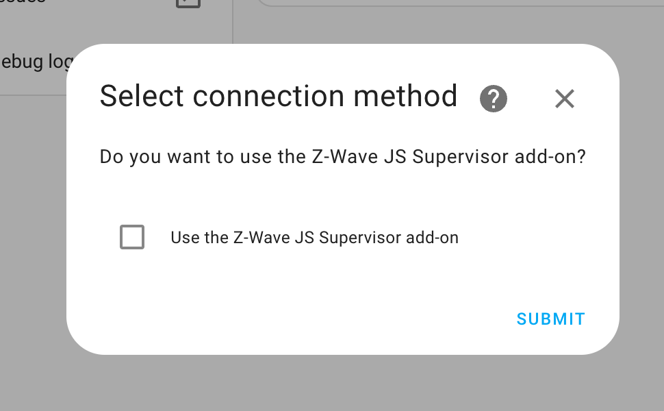The width and height of the screenshot is (664, 411).
Task: Submit the connection method choice
Action: [550, 319]
